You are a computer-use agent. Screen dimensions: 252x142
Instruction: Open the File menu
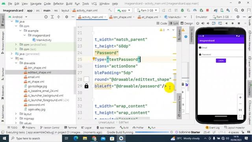[10, 4]
